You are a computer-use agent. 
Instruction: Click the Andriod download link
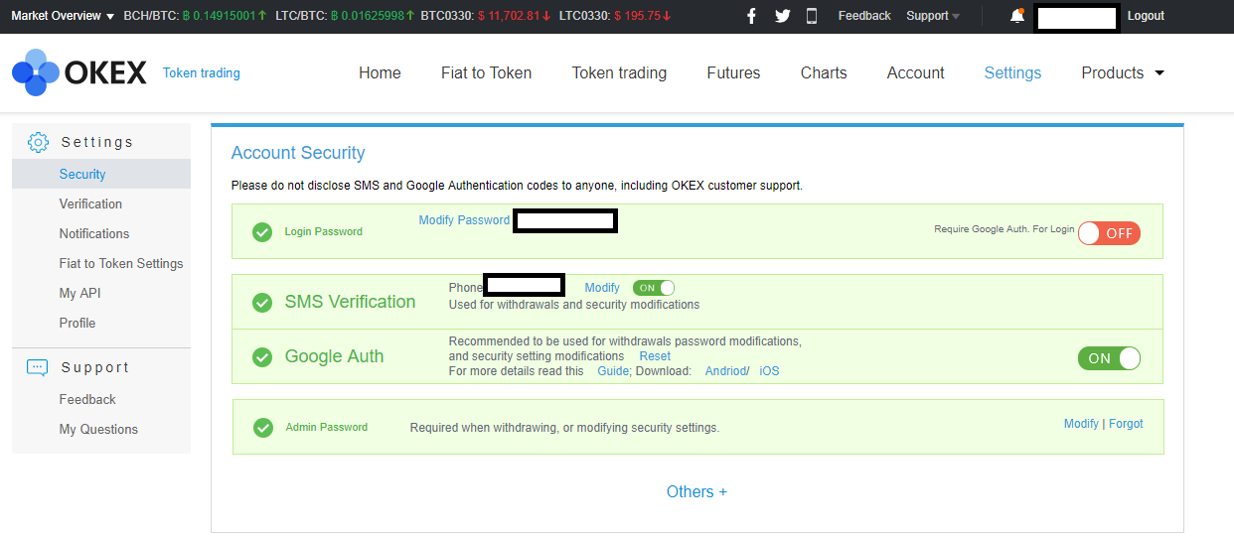[x=726, y=371]
